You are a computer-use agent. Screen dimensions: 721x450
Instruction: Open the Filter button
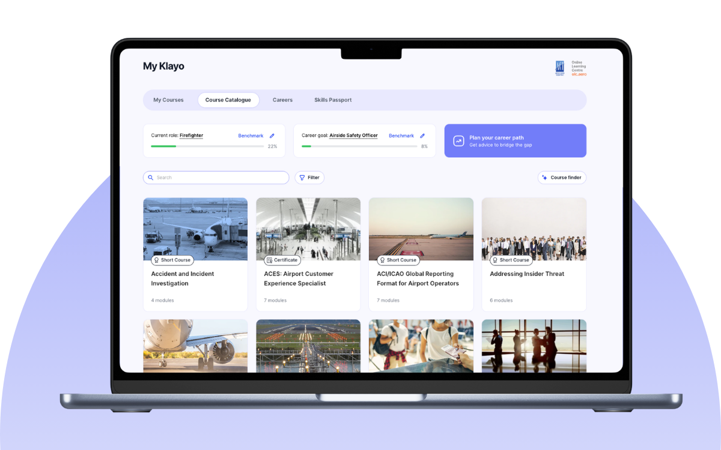[x=309, y=178]
